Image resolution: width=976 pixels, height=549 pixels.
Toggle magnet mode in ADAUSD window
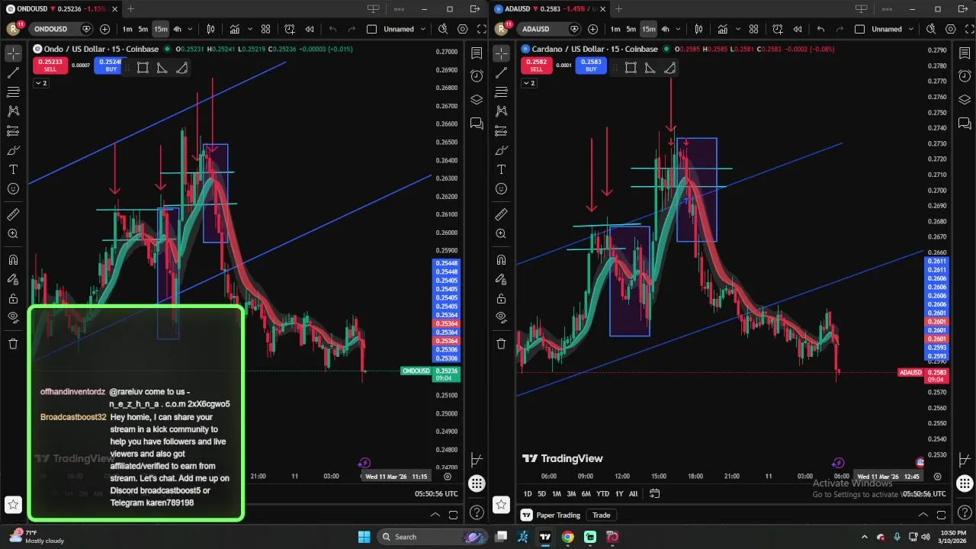pos(501,260)
